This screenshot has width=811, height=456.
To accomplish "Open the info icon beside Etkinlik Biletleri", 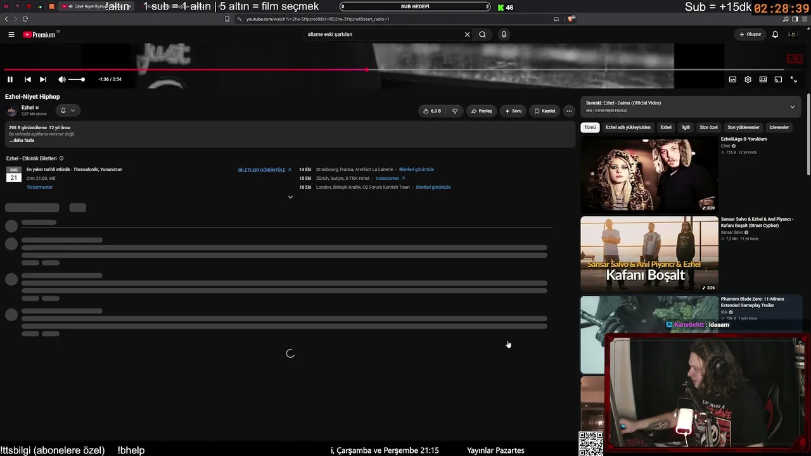I will tap(61, 158).
